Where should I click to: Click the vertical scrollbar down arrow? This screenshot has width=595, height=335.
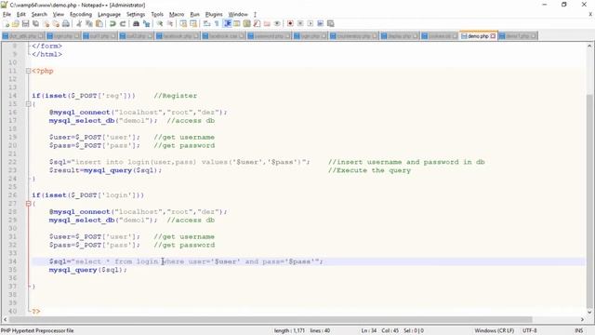point(589,313)
